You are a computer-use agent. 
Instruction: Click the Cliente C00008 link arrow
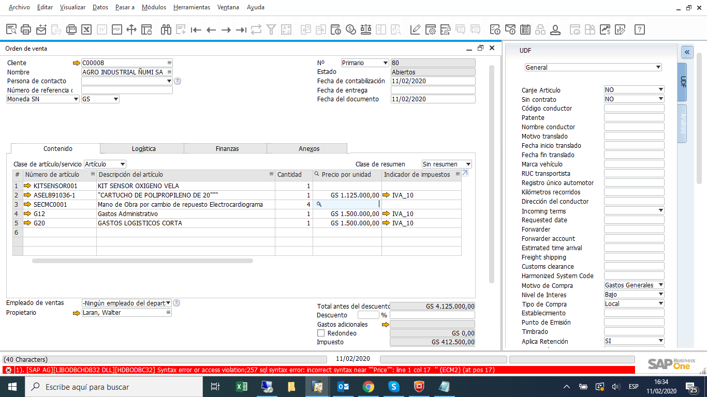[x=77, y=63]
